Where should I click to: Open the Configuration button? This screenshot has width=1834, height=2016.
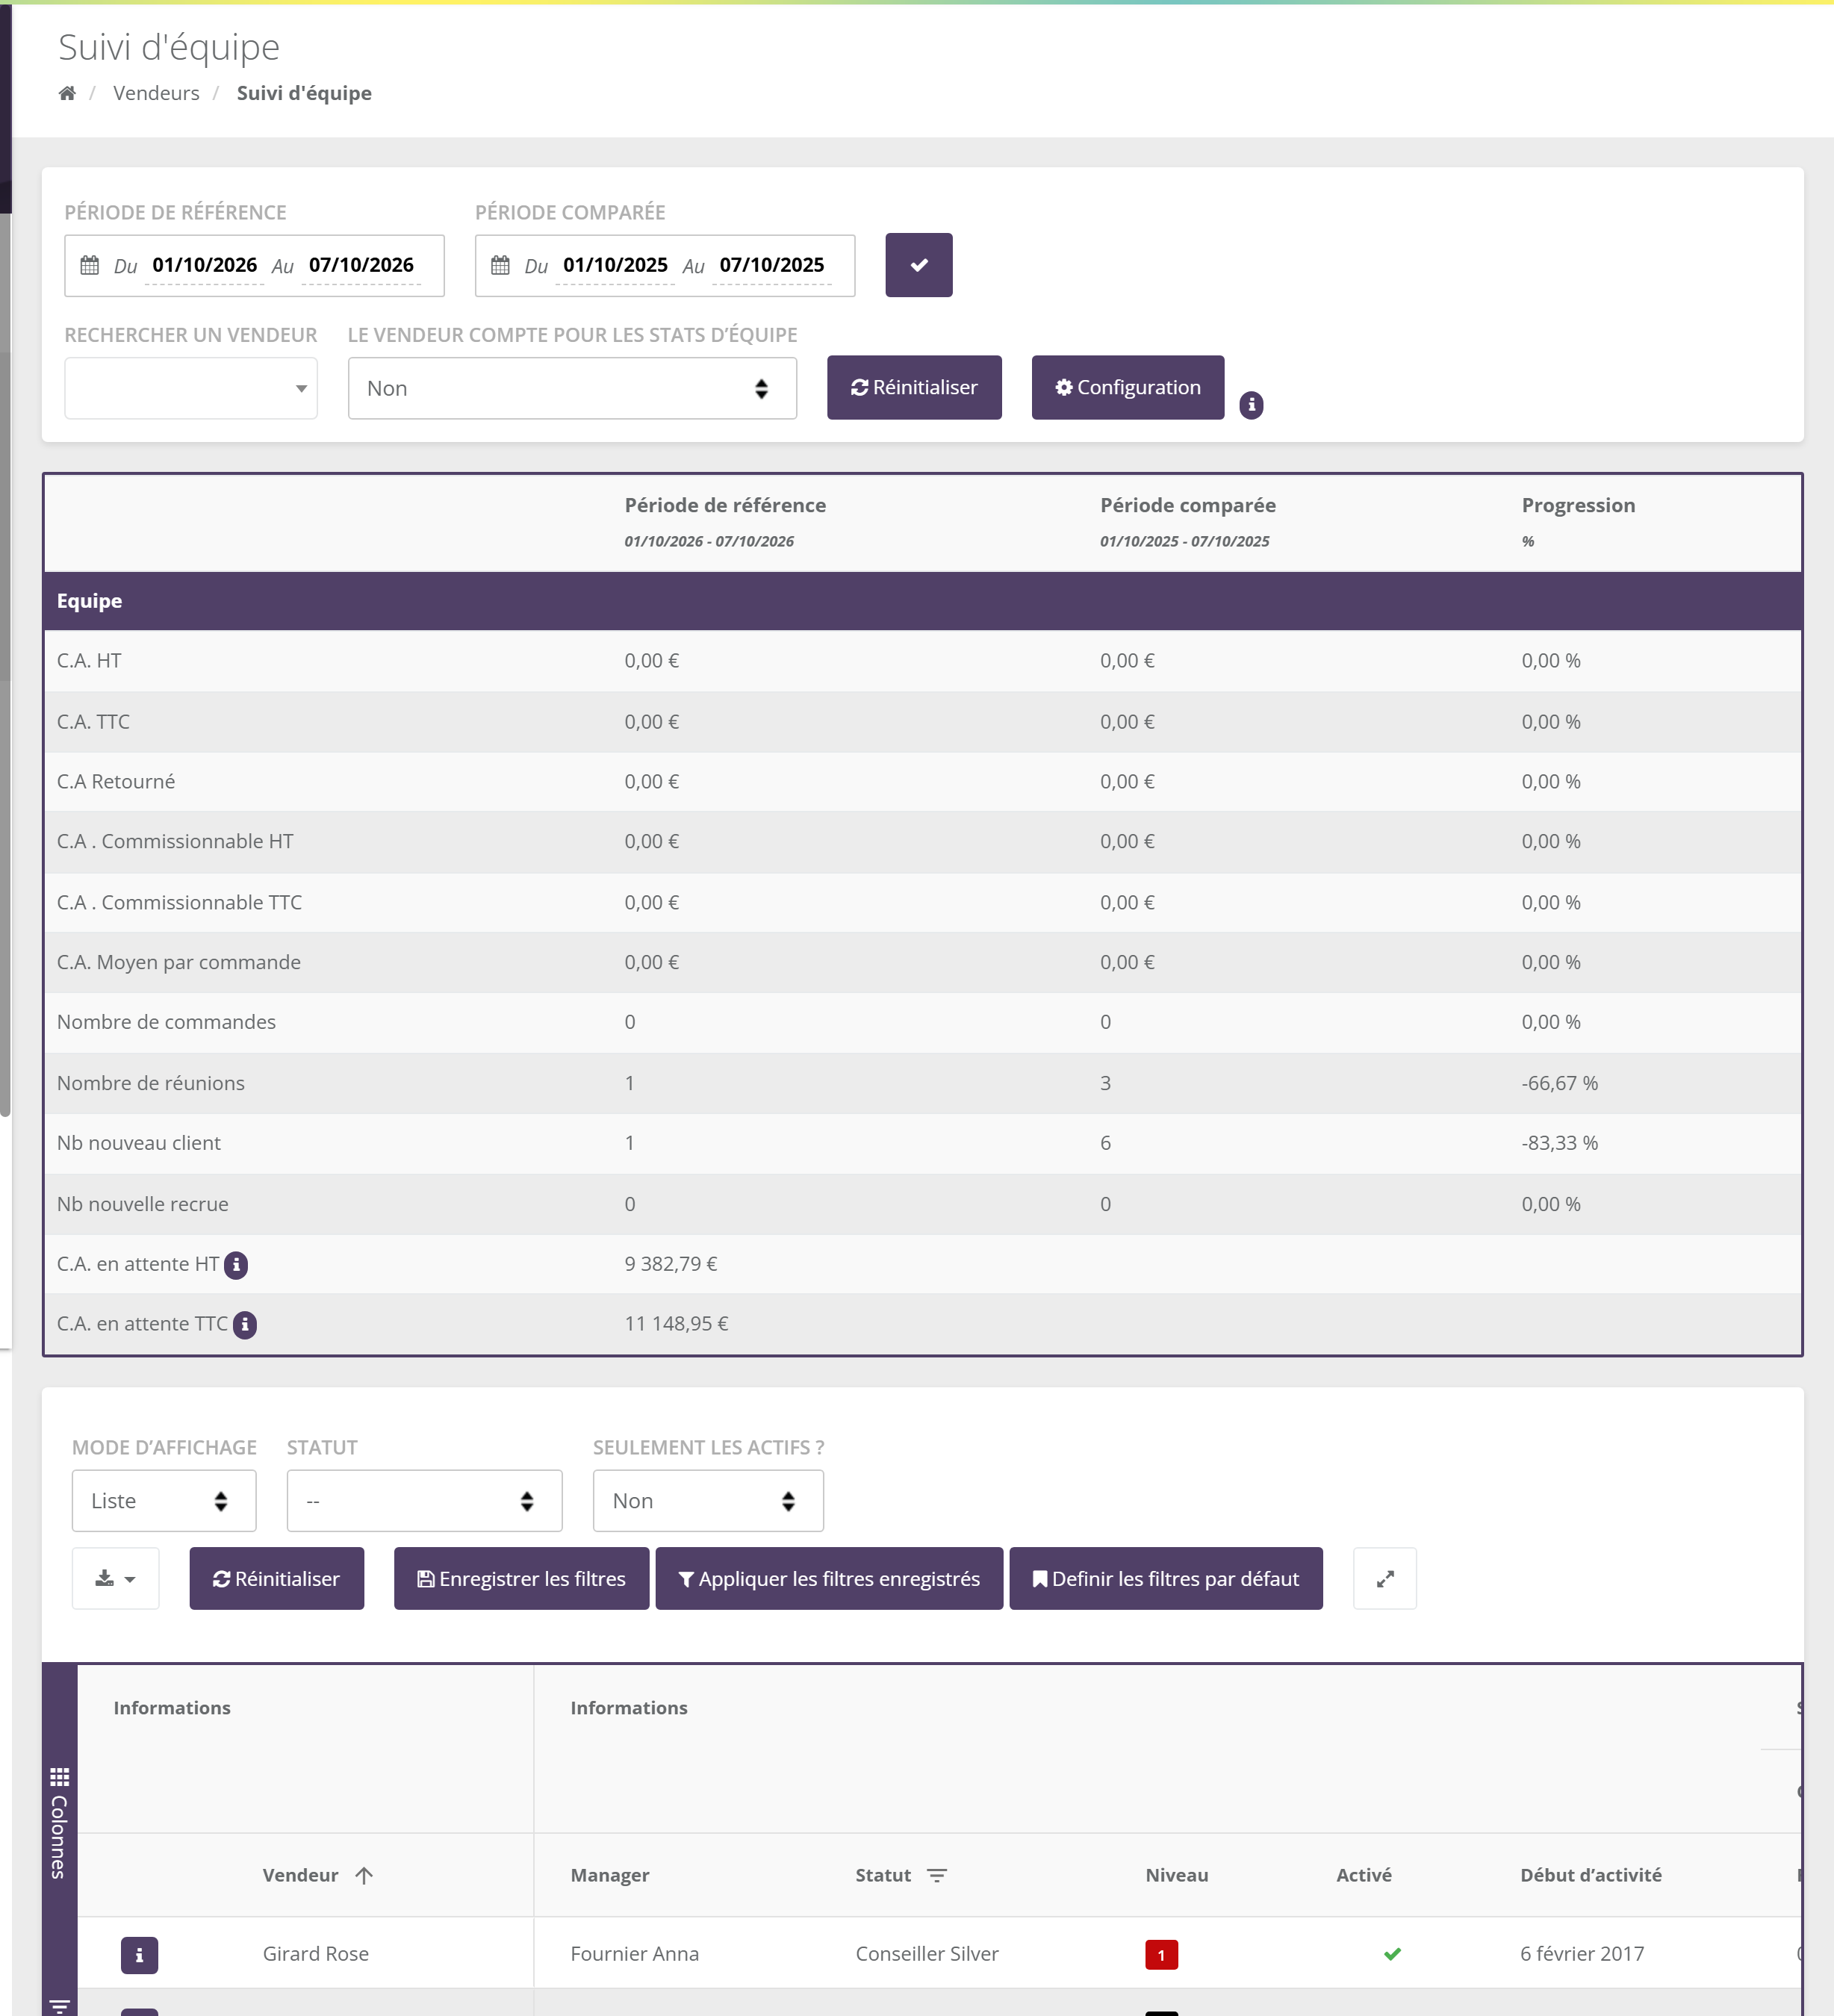(1128, 387)
